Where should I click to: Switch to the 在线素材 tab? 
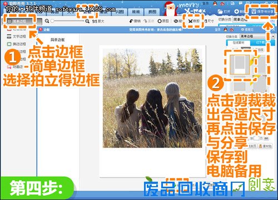[x=239, y=43]
